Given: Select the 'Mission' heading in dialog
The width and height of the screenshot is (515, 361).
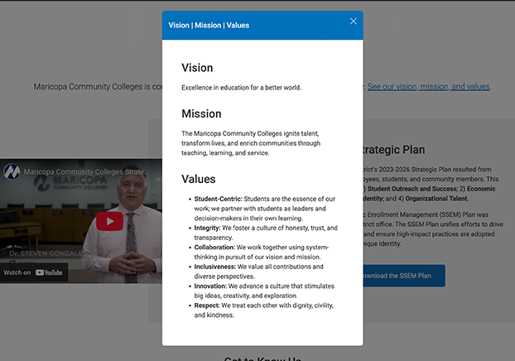Looking at the screenshot, I should click(x=201, y=113).
